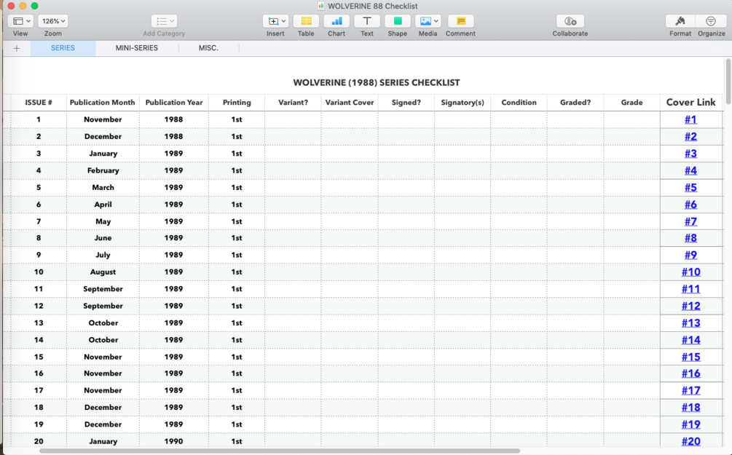Open the Format inspector
The width and height of the screenshot is (732, 455).
pos(680,21)
